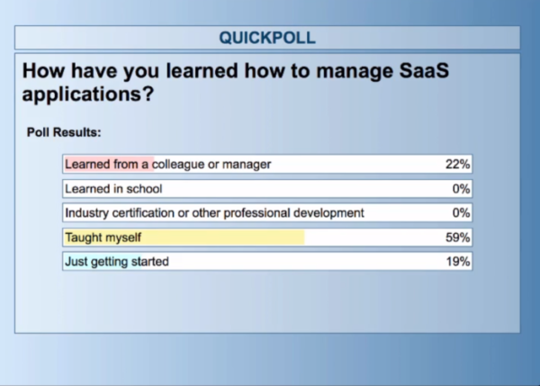Viewport: 540px width, 386px height.
Task: Click the 59% value label
Action: pos(458,238)
